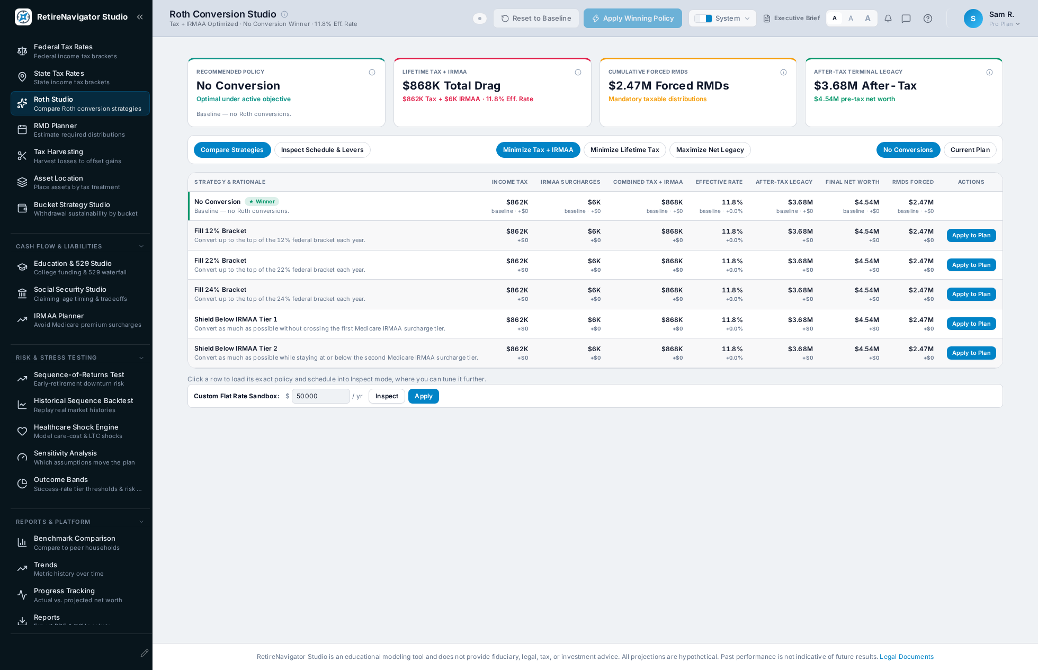Open Education & 529 Studio graduation cap icon
This screenshot has height=670, width=1038.
(x=22, y=267)
